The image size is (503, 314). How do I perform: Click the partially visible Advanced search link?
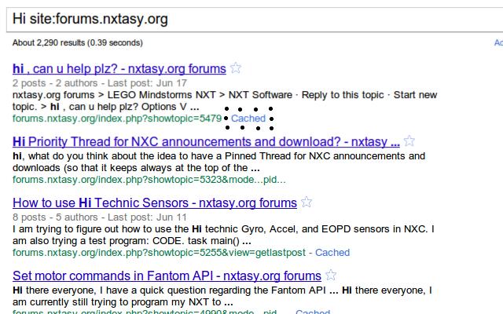[x=497, y=42]
